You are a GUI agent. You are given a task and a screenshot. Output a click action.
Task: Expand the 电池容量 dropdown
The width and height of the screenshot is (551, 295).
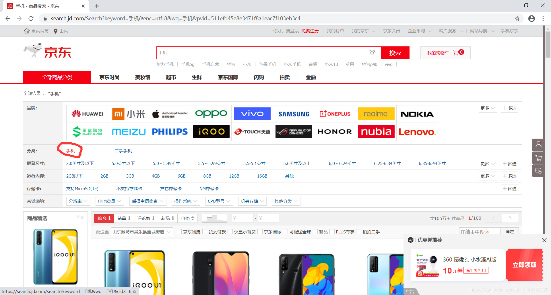point(110,201)
